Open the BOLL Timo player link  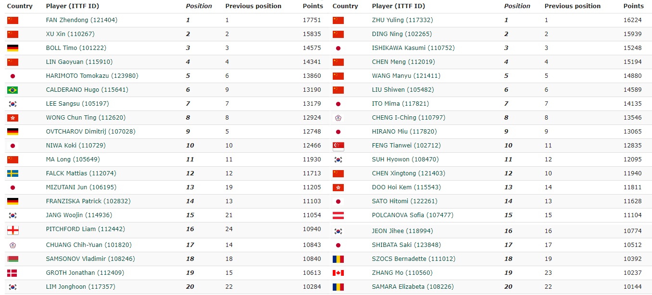point(76,48)
